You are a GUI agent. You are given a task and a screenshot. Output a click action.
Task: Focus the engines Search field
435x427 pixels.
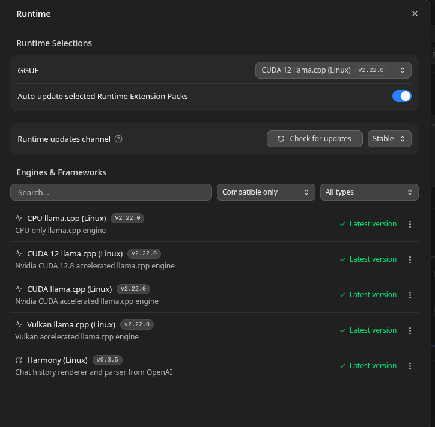click(x=111, y=192)
